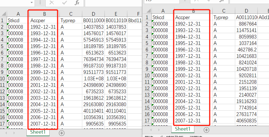Add a new sheet in the left workbook
Viewport: 269px width, 137px height.
pyautogui.click(x=62, y=133)
